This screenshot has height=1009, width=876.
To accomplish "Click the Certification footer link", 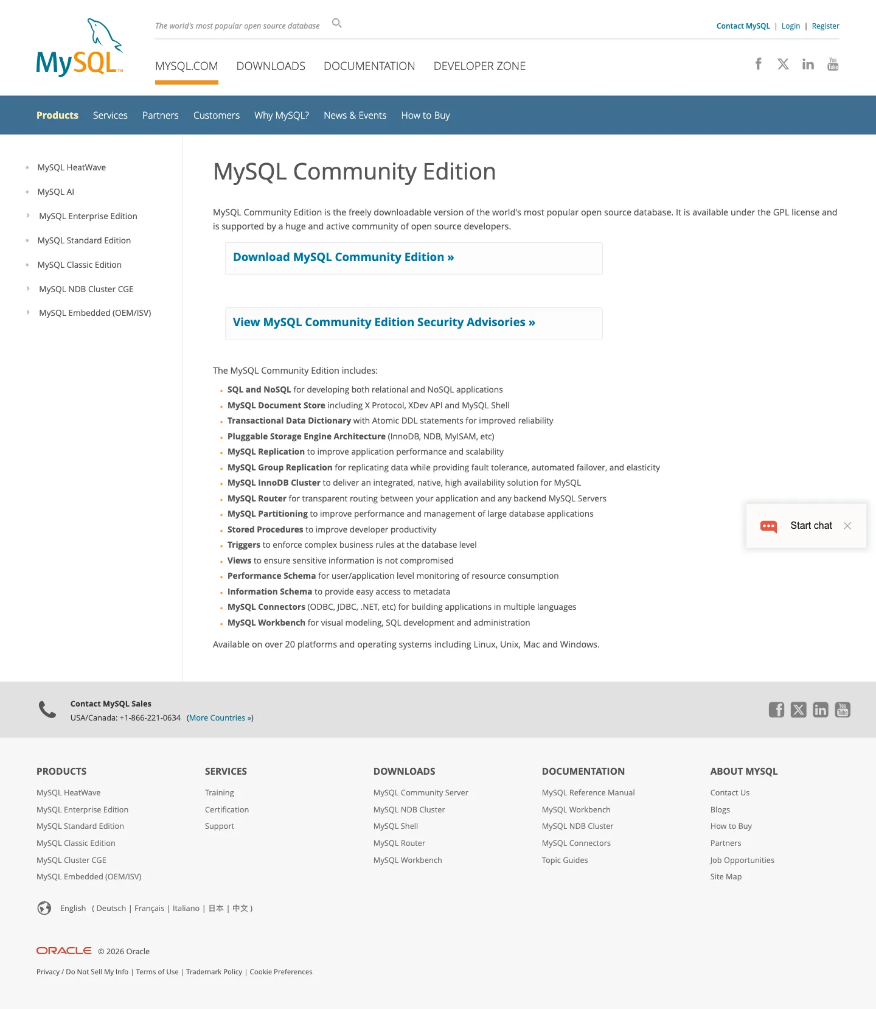I will (227, 809).
